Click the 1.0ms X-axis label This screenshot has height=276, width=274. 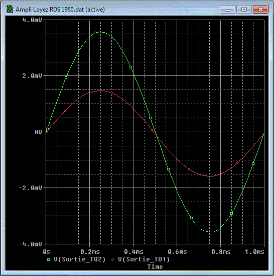tap(254, 252)
